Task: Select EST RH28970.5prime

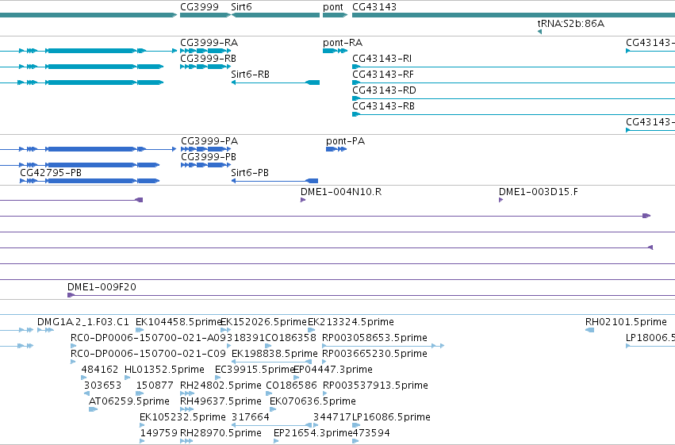Action: point(186,442)
